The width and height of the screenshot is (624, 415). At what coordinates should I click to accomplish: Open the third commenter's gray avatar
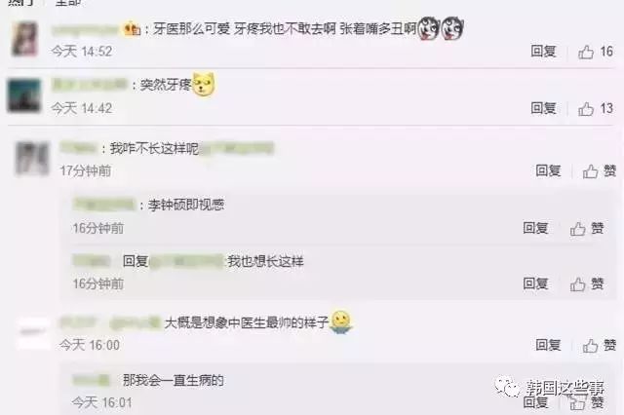[x=32, y=158]
